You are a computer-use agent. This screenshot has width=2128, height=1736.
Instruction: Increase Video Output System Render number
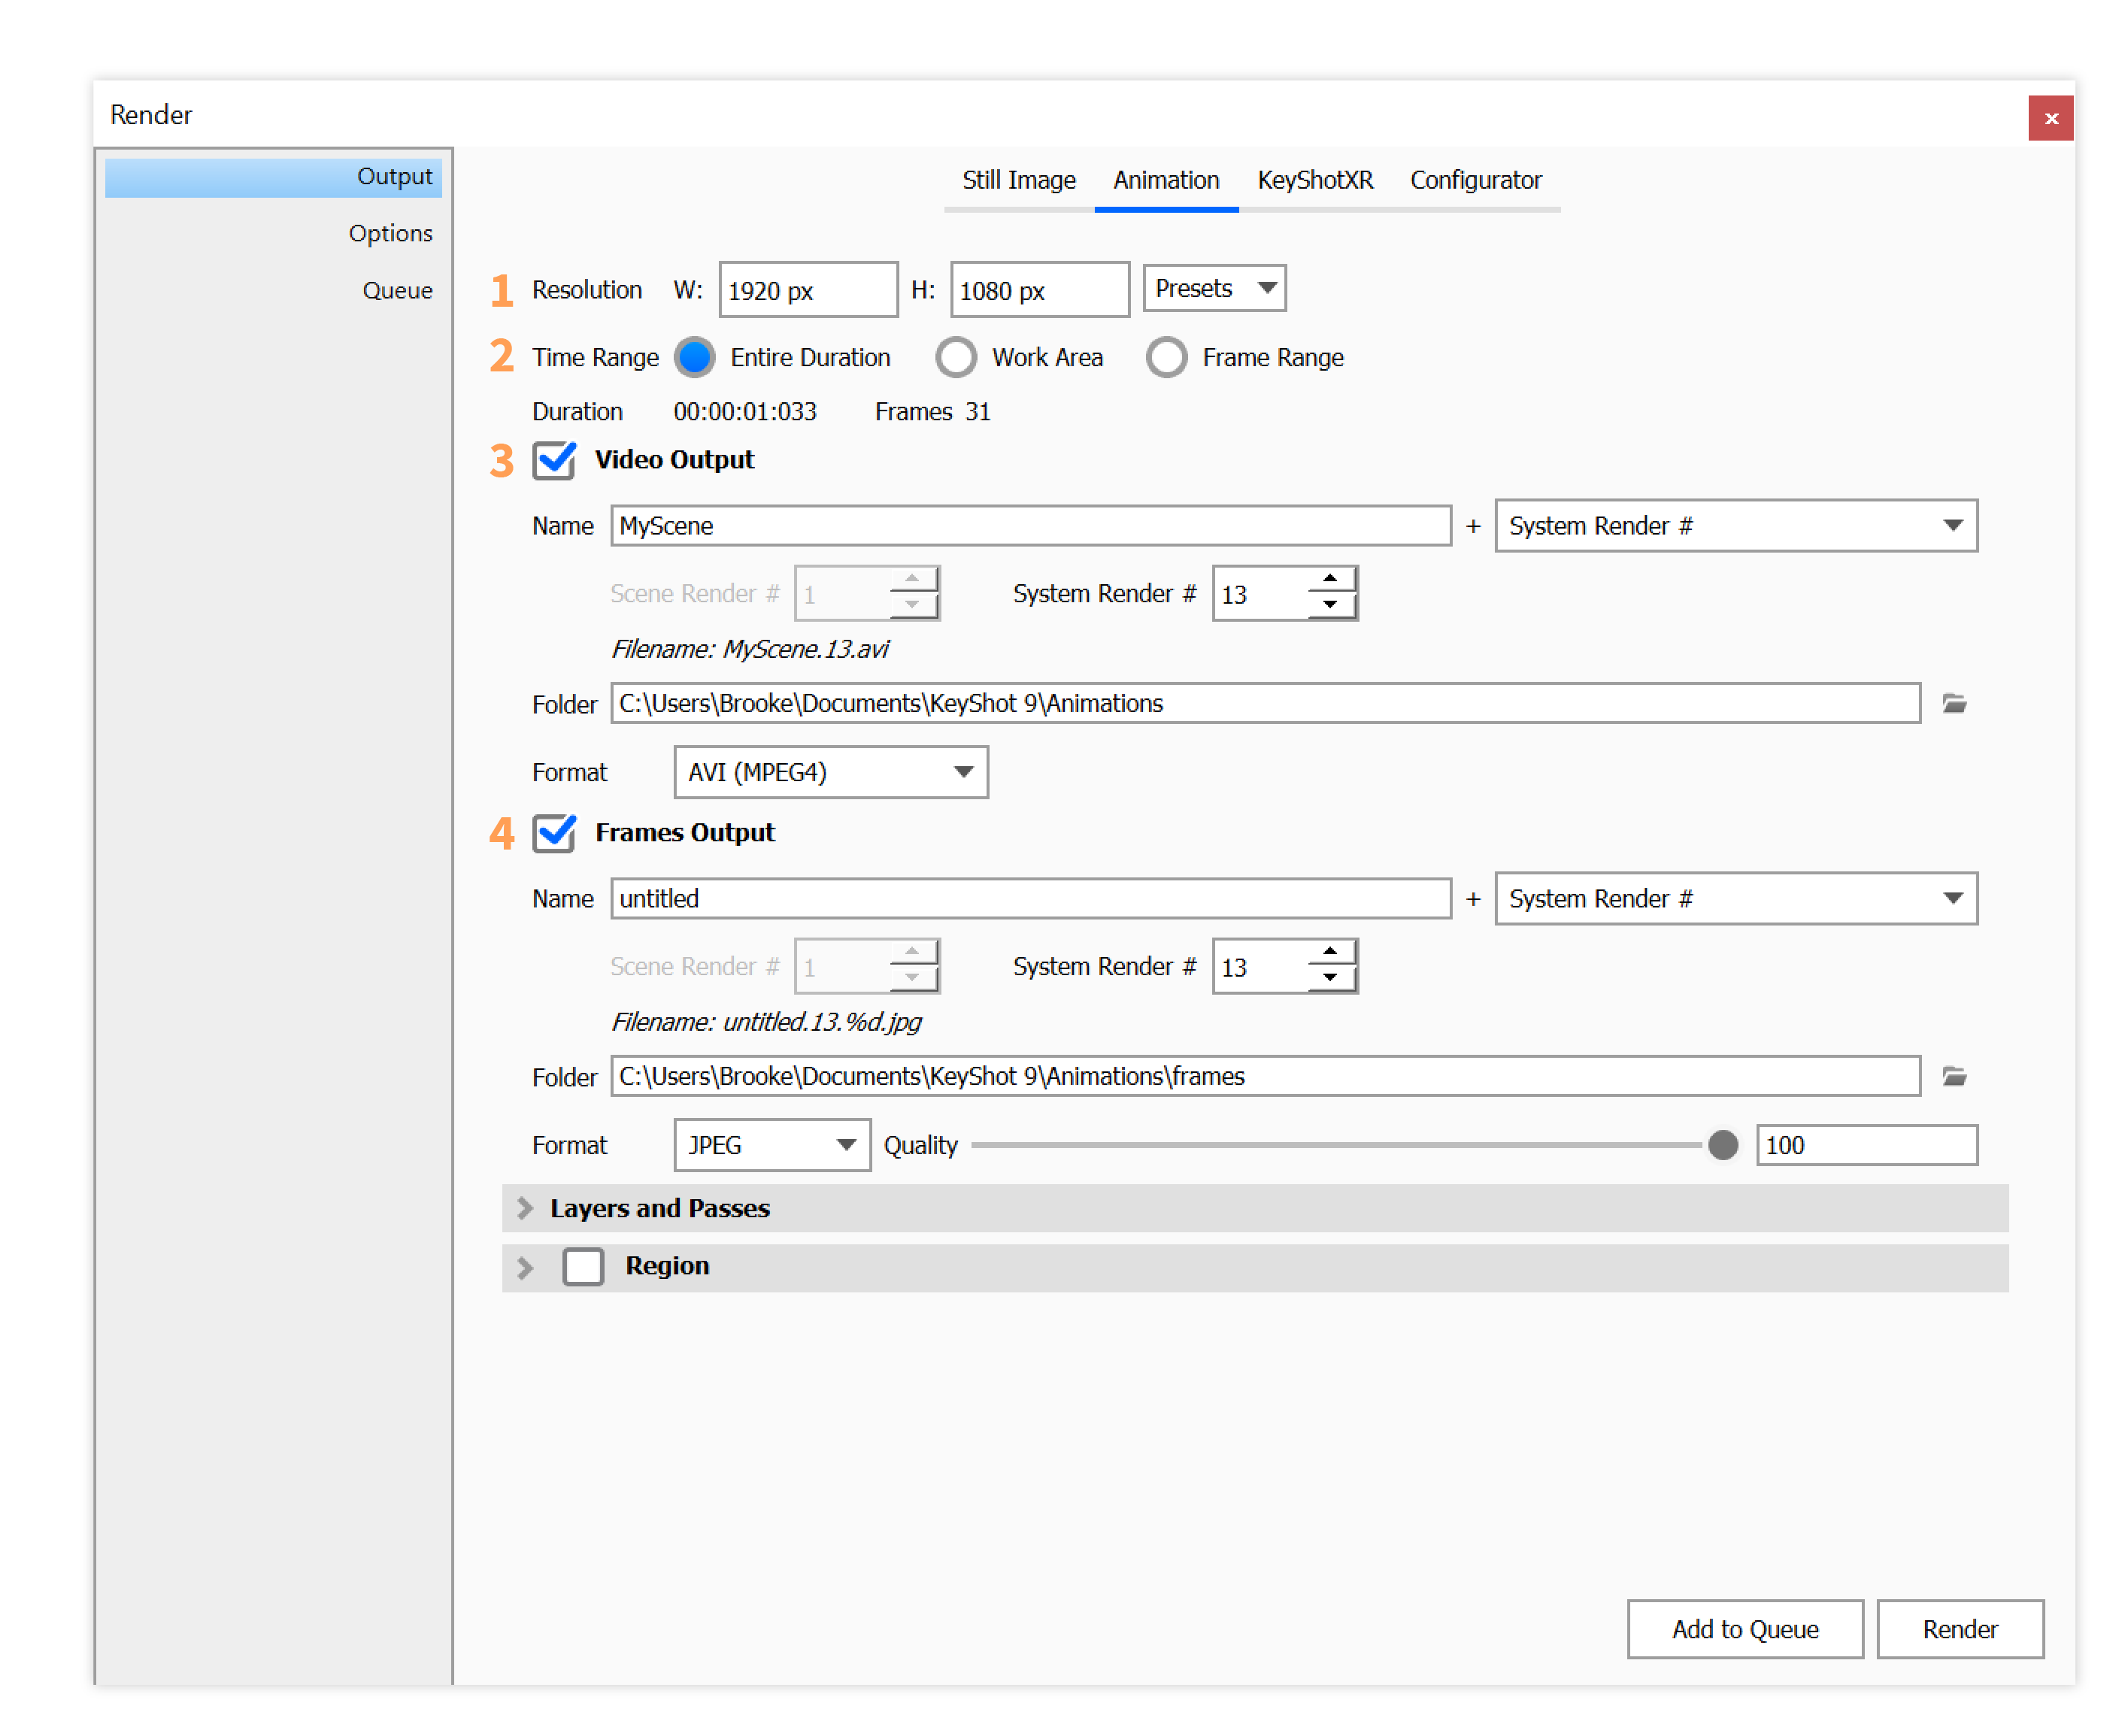(x=1330, y=579)
